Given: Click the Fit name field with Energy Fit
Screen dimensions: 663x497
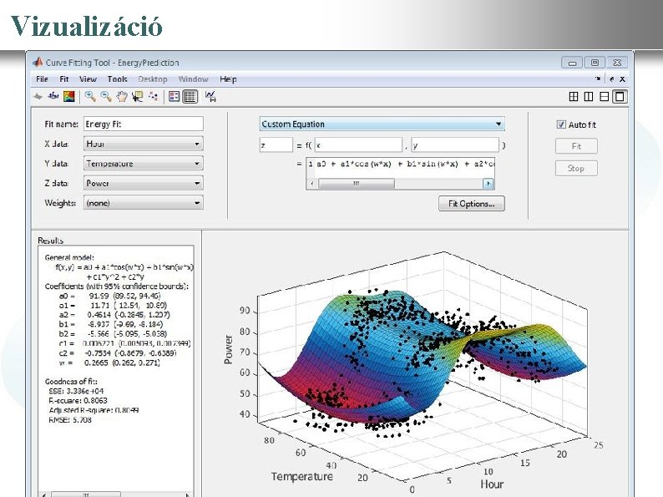Looking at the screenshot, I should click(x=144, y=124).
